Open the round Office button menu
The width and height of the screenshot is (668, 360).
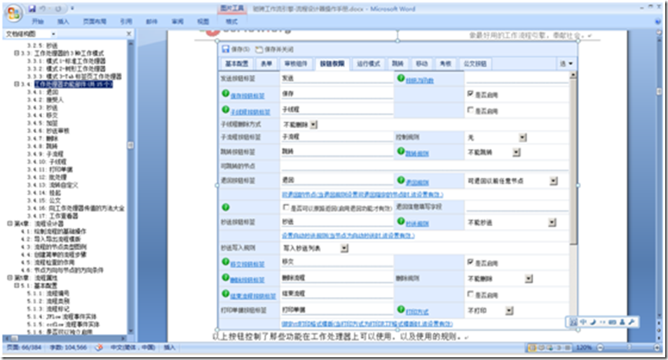(x=13, y=13)
